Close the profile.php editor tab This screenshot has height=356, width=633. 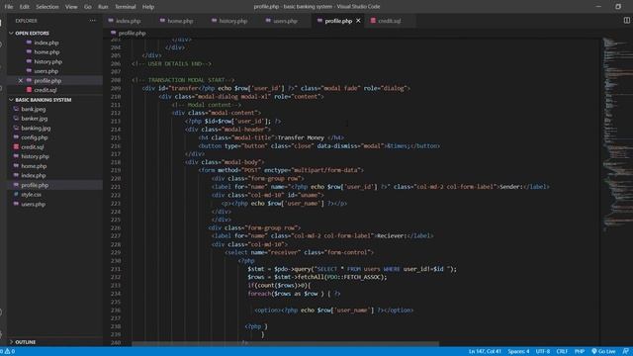point(358,21)
